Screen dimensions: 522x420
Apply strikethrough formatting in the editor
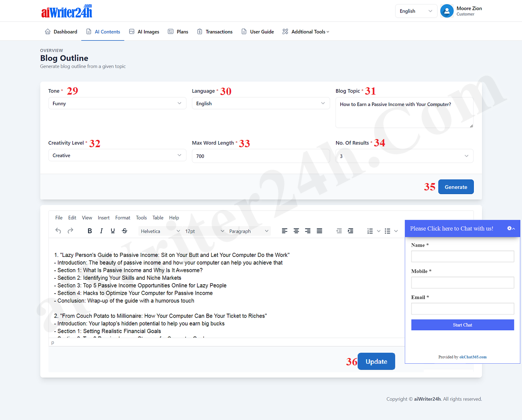(124, 231)
